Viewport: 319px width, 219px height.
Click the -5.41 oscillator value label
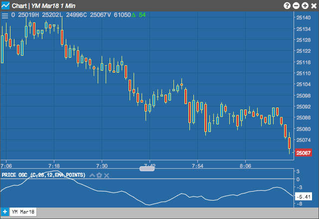[x=304, y=197]
